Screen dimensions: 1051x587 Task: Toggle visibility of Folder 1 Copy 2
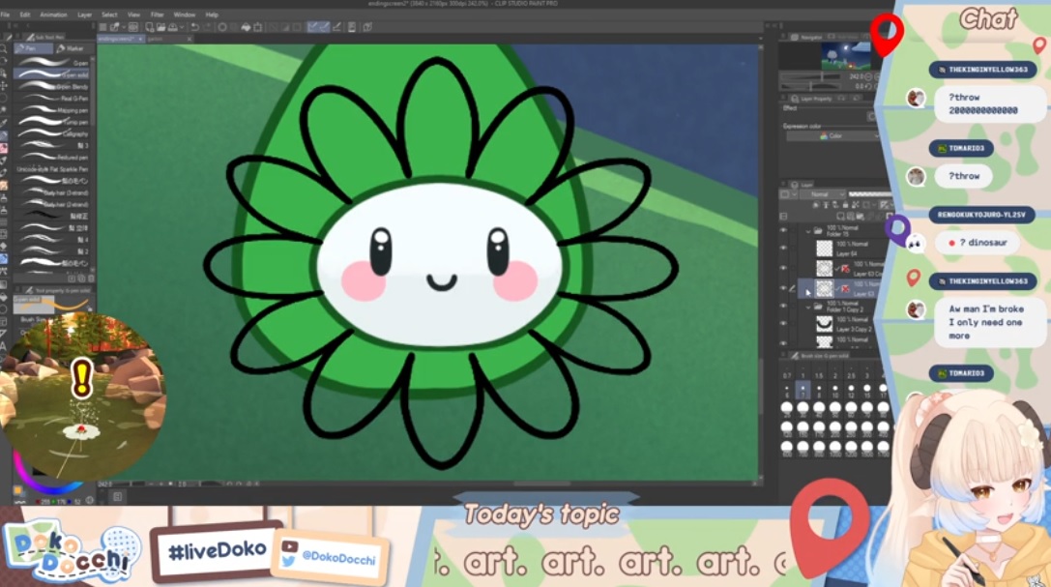tap(783, 307)
